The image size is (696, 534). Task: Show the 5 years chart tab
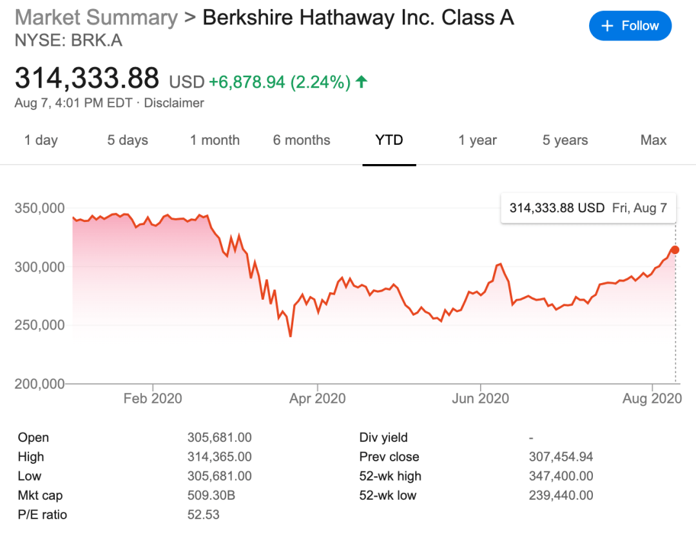tap(565, 140)
